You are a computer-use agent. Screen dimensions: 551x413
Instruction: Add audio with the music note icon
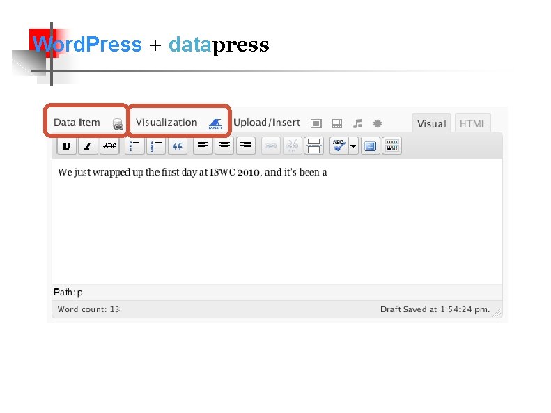click(358, 123)
